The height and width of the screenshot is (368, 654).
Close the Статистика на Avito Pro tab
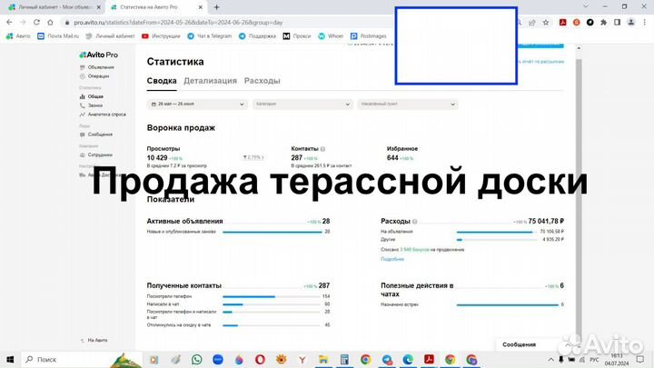pos(200,7)
